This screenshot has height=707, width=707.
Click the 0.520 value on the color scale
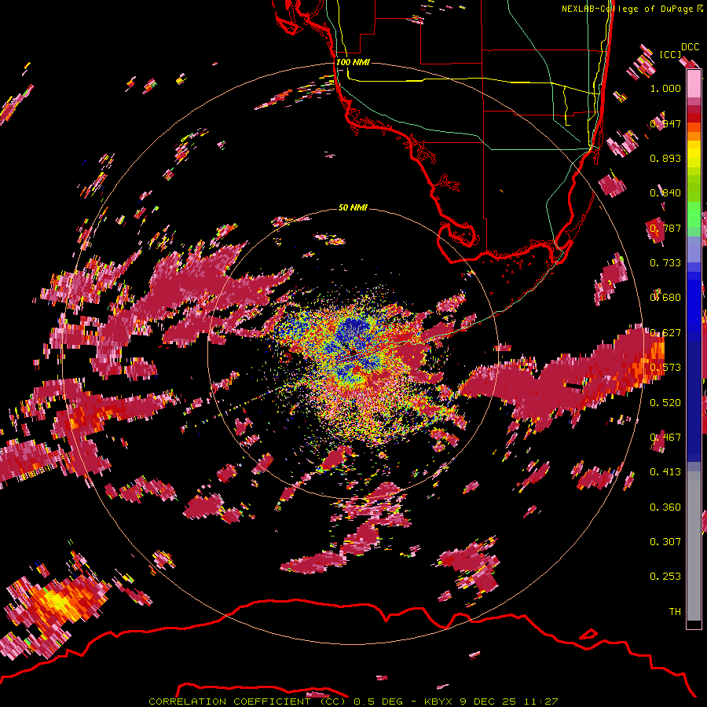665,403
